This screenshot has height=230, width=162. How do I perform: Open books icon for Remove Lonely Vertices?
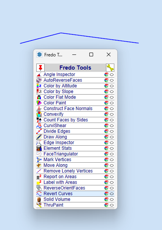[x=106, y=171]
